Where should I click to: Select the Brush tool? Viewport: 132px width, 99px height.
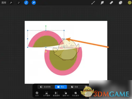(93, 3)
